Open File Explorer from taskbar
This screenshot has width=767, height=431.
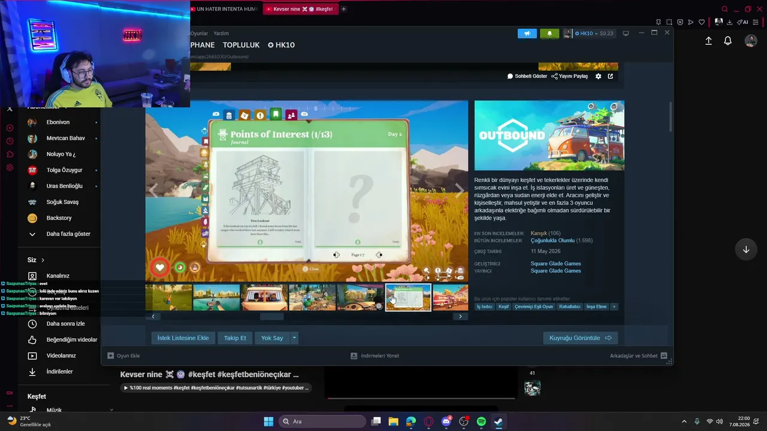tap(393, 421)
